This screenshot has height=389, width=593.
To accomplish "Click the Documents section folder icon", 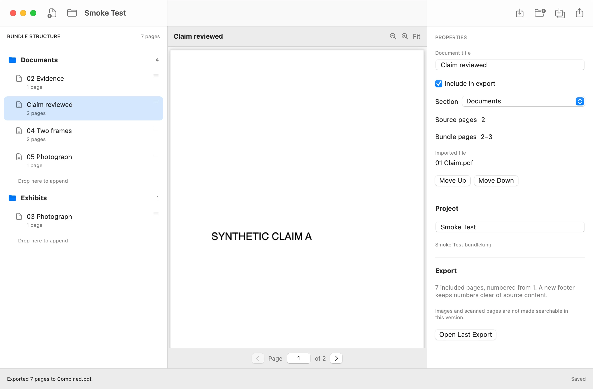I will 12,60.
